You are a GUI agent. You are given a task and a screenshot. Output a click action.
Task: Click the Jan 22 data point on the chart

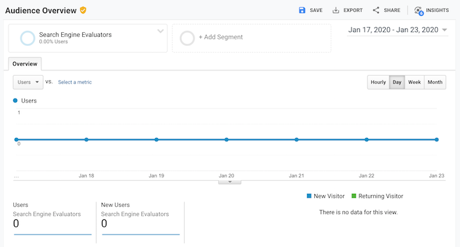tap(367, 140)
